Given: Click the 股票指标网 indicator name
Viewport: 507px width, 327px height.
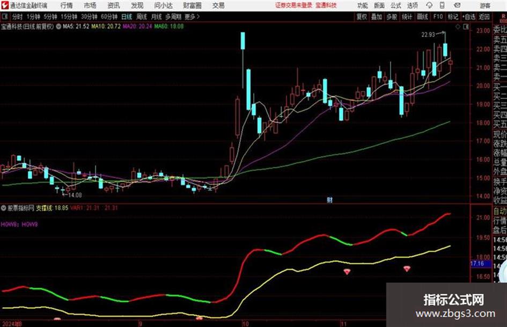Looking at the screenshot, I should click(21, 208).
